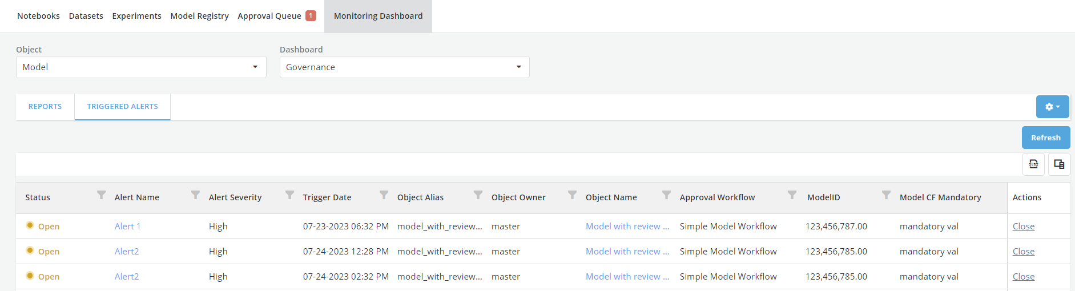Export alerts table to XLSX file
This screenshot has height=291, width=1075.
1033,164
